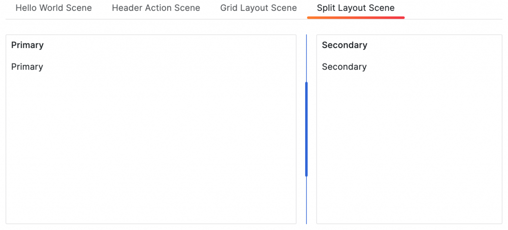Click empty area inside Primary panel
This screenshot has height=230, width=508.
(149, 149)
